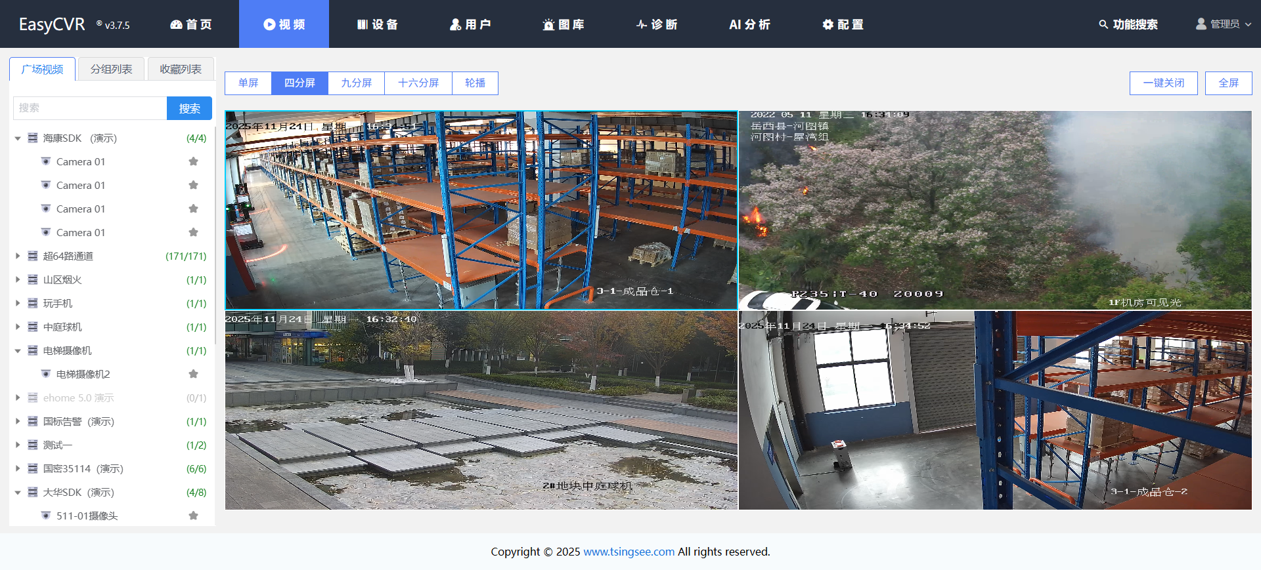Screen dimensions: 1261x570
Task: Click the 搜索 search input field
Action: coord(90,108)
